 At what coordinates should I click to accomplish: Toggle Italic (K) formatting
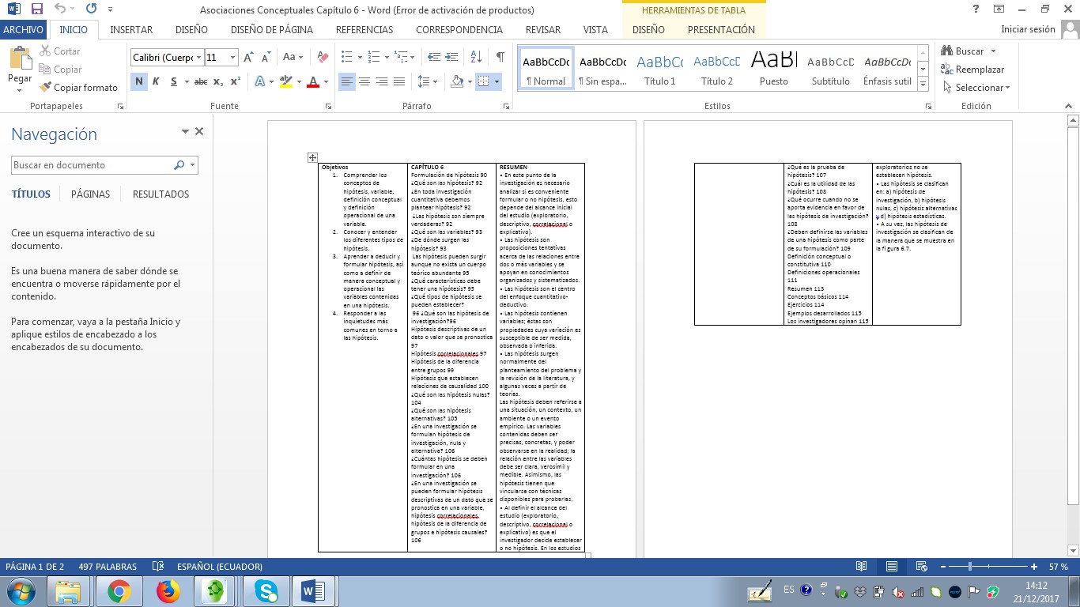[156, 81]
